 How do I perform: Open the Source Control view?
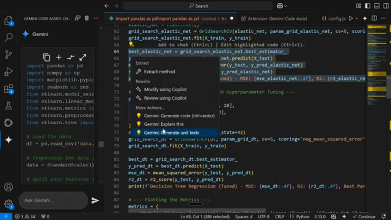click(x=9, y=55)
